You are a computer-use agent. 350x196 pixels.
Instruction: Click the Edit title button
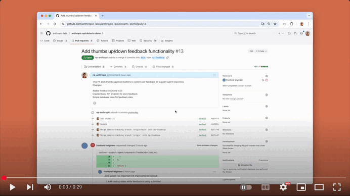[251, 51]
